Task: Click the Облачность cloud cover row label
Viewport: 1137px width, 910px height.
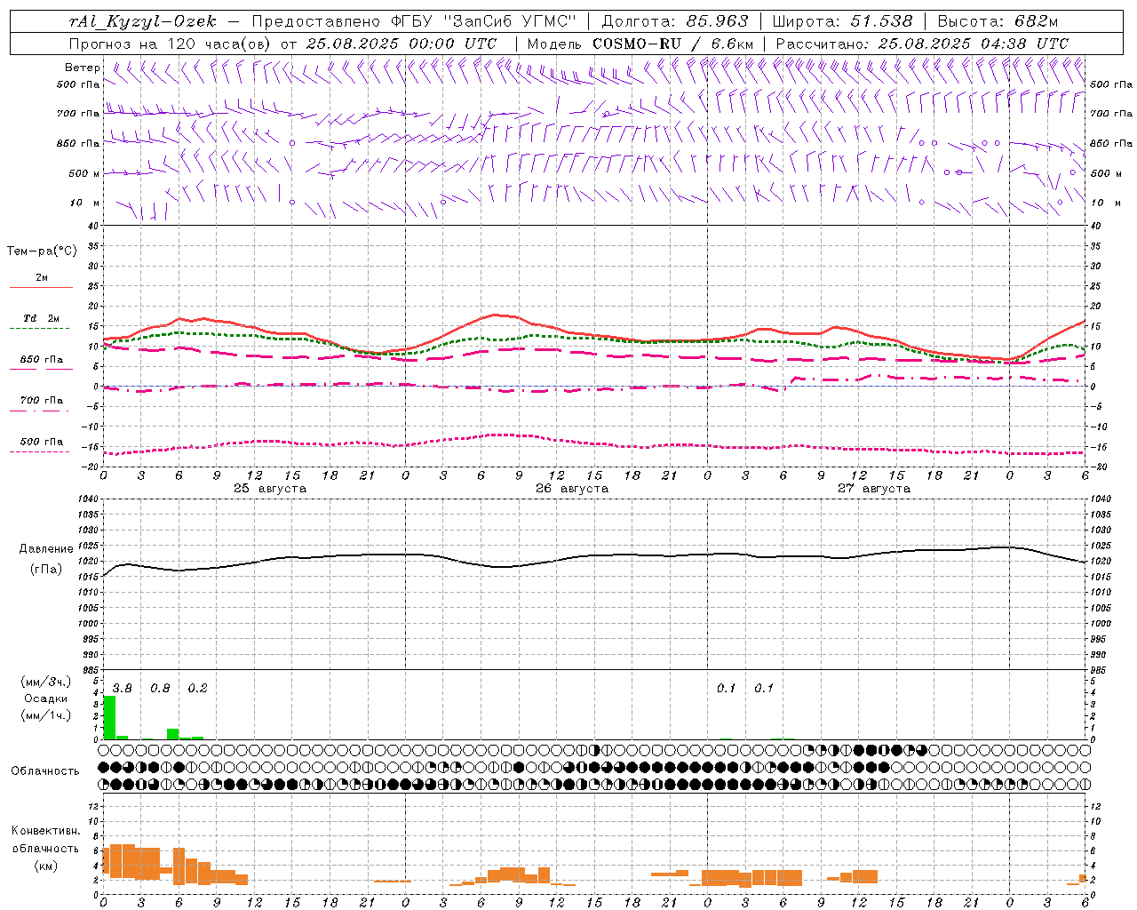Action: point(45,770)
